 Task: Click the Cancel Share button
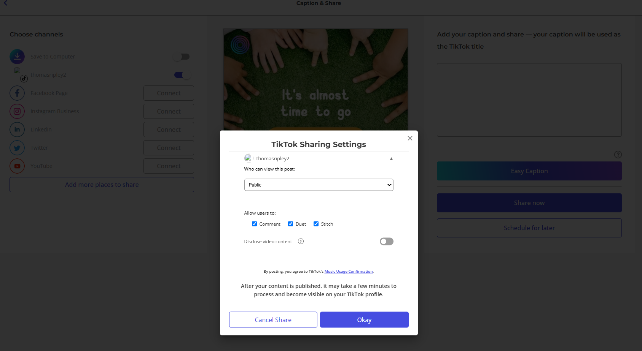tap(273, 320)
